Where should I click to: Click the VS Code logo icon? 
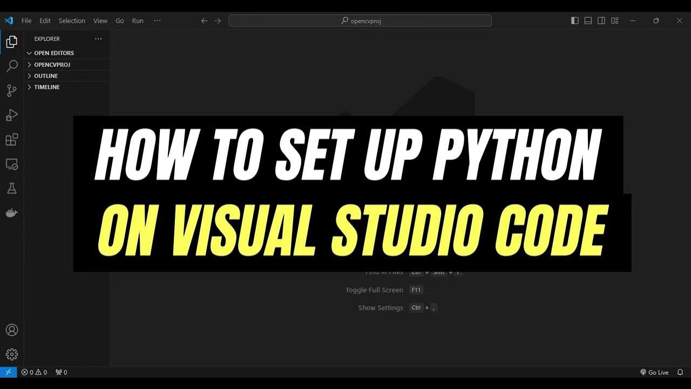(x=9, y=21)
